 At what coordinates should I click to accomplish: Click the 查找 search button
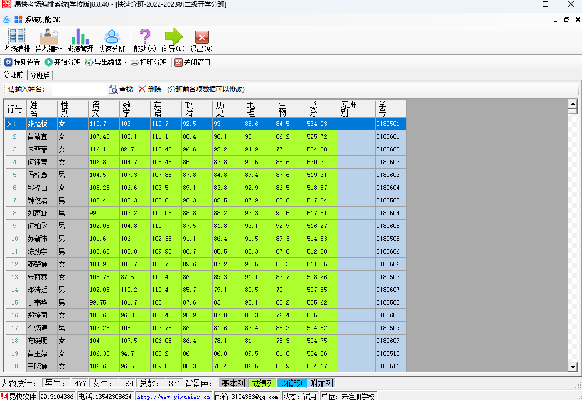click(120, 89)
